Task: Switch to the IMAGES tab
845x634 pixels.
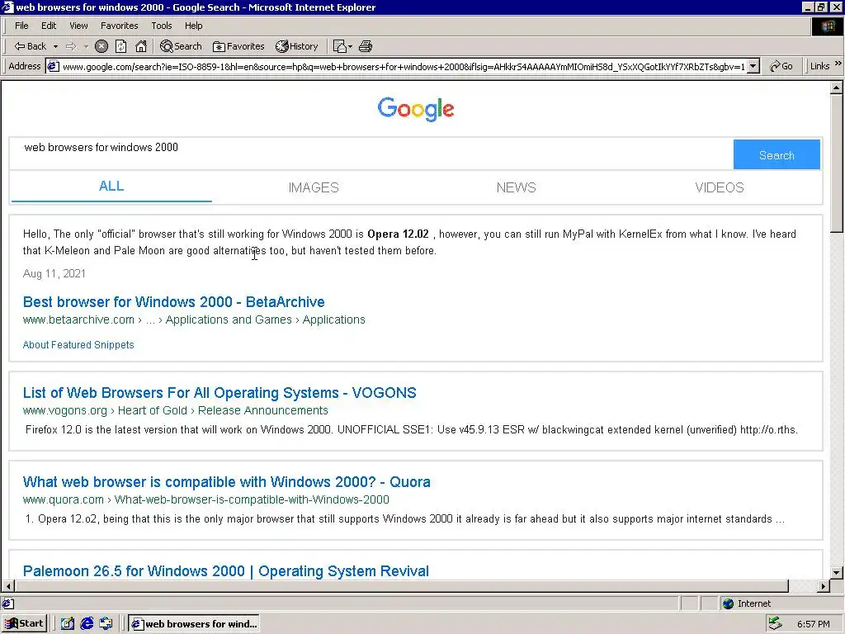Action: point(314,187)
